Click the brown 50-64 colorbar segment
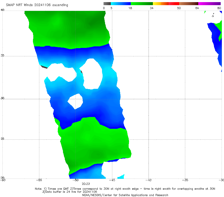224x197 pixels. 189,4
